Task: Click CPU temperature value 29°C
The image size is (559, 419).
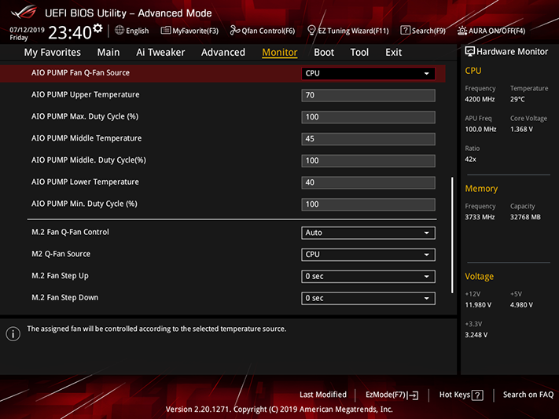Action: click(x=517, y=100)
